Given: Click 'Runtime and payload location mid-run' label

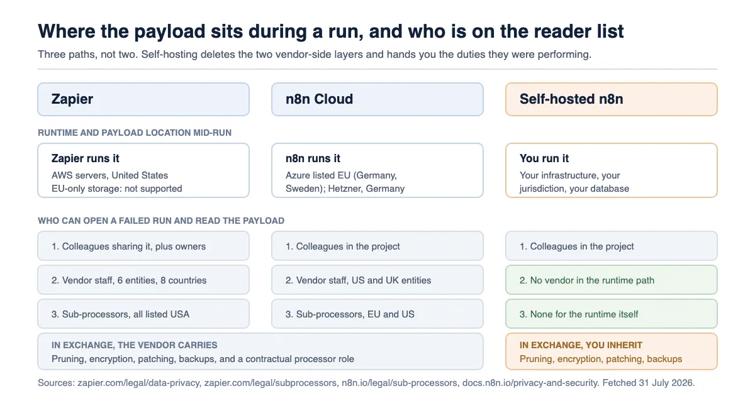Looking at the screenshot, I should coord(135,133).
